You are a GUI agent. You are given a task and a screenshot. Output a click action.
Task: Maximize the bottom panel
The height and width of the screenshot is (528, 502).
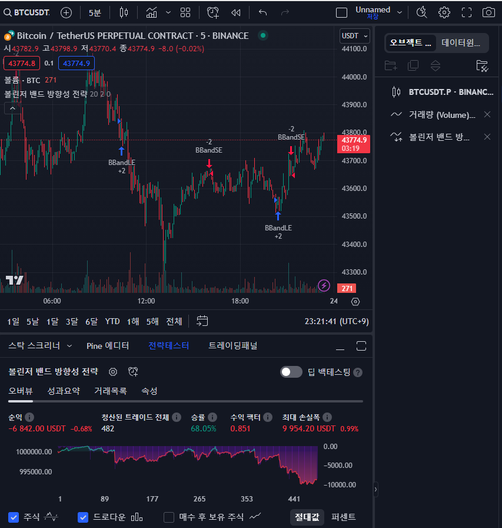pos(361,346)
